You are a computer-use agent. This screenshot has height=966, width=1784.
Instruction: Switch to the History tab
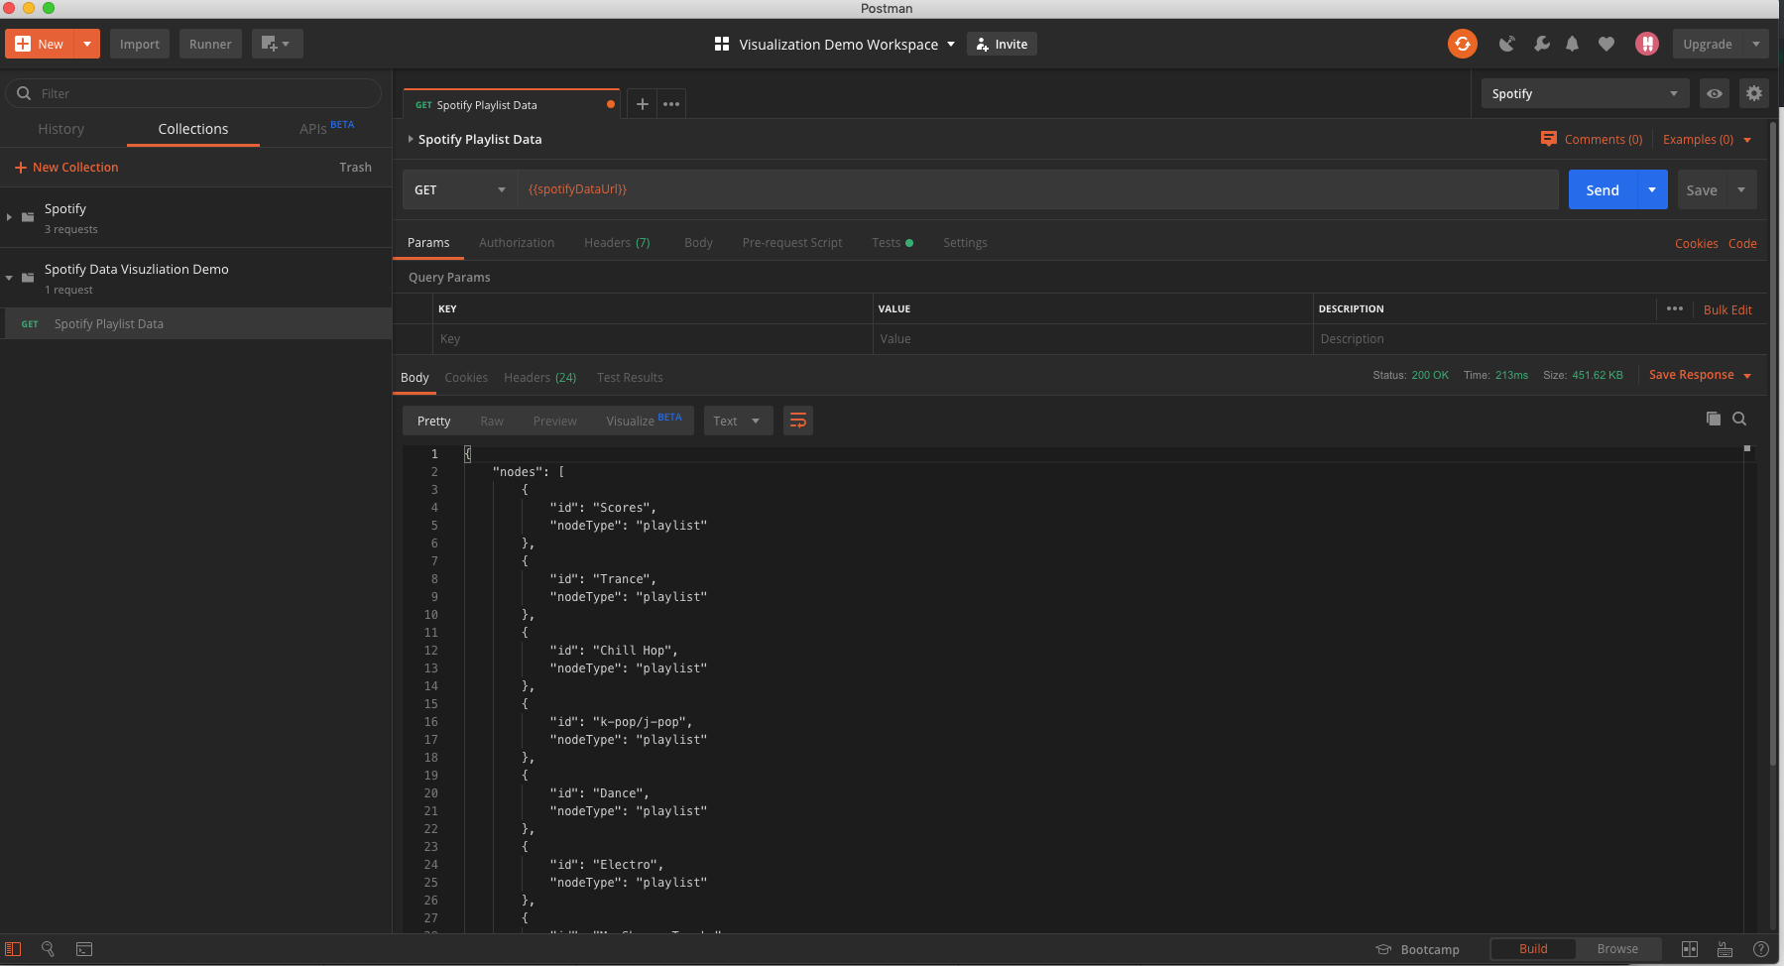(x=60, y=129)
